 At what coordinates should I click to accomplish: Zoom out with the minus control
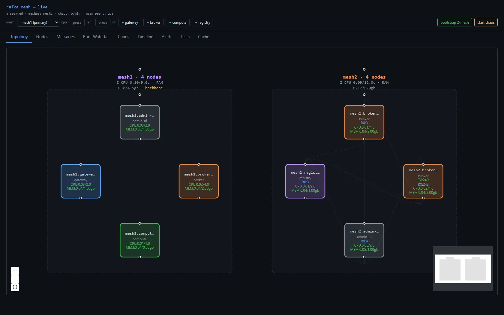(15, 279)
